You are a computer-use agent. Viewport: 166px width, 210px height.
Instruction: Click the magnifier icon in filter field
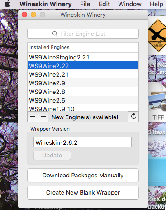pyautogui.click(x=55, y=34)
